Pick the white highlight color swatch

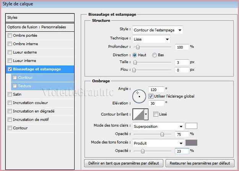point(191,126)
